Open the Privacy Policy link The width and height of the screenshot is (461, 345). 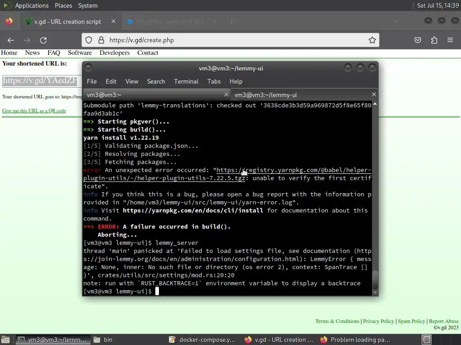click(x=378, y=321)
